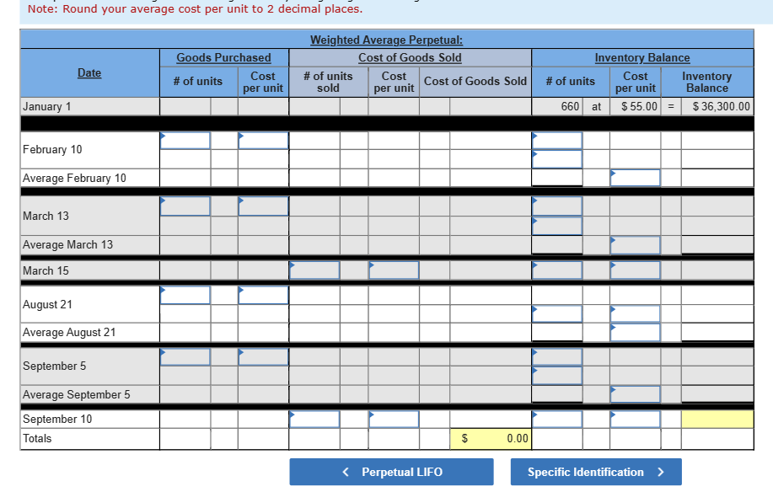Screen dimensions: 773x492
Task: Go to Specific Identification tab
Action: click(596, 472)
